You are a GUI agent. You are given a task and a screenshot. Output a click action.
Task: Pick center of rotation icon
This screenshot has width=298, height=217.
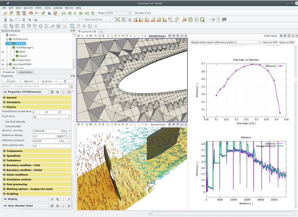pos(202,20)
